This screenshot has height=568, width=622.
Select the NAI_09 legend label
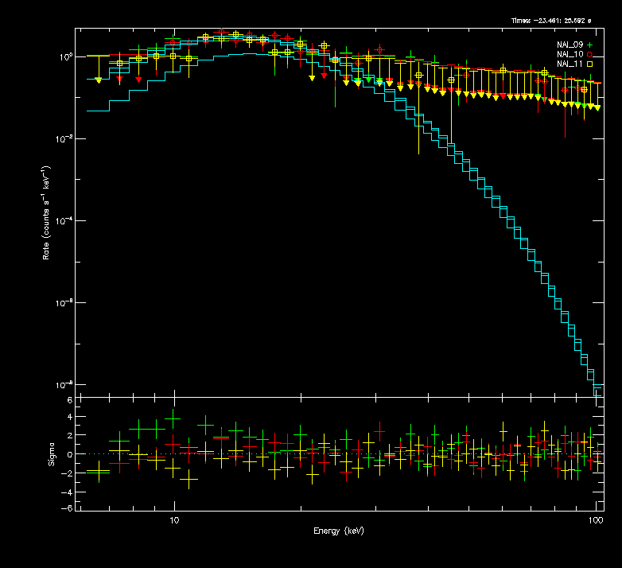570,44
